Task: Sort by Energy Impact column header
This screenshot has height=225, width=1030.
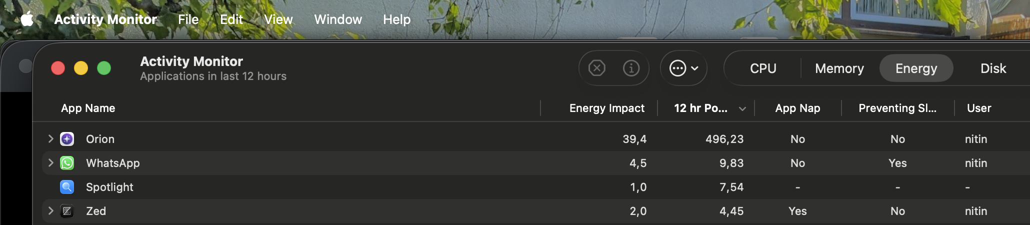Action: tap(606, 108)
